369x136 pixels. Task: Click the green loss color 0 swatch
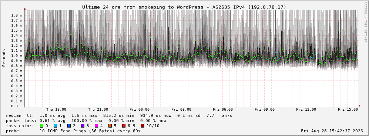pos(42,126)
